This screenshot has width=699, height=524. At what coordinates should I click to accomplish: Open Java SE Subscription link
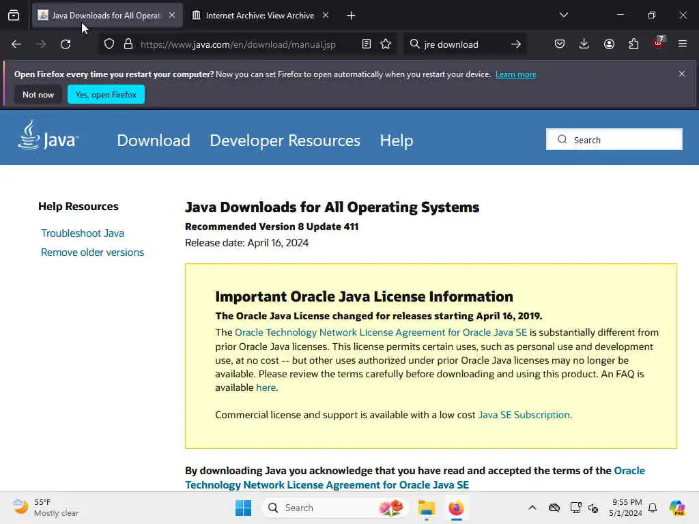(524, 415)
